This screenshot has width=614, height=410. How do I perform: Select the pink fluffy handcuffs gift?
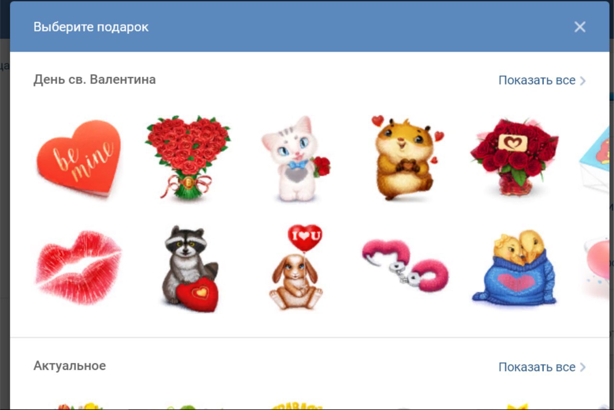[x=405, y=266]
